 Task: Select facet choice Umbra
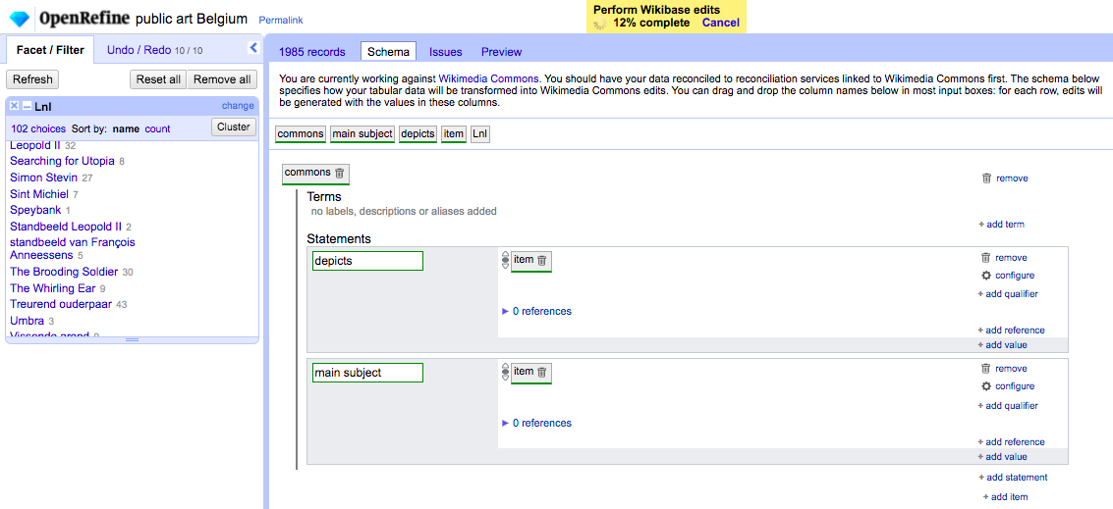[27, 321]
